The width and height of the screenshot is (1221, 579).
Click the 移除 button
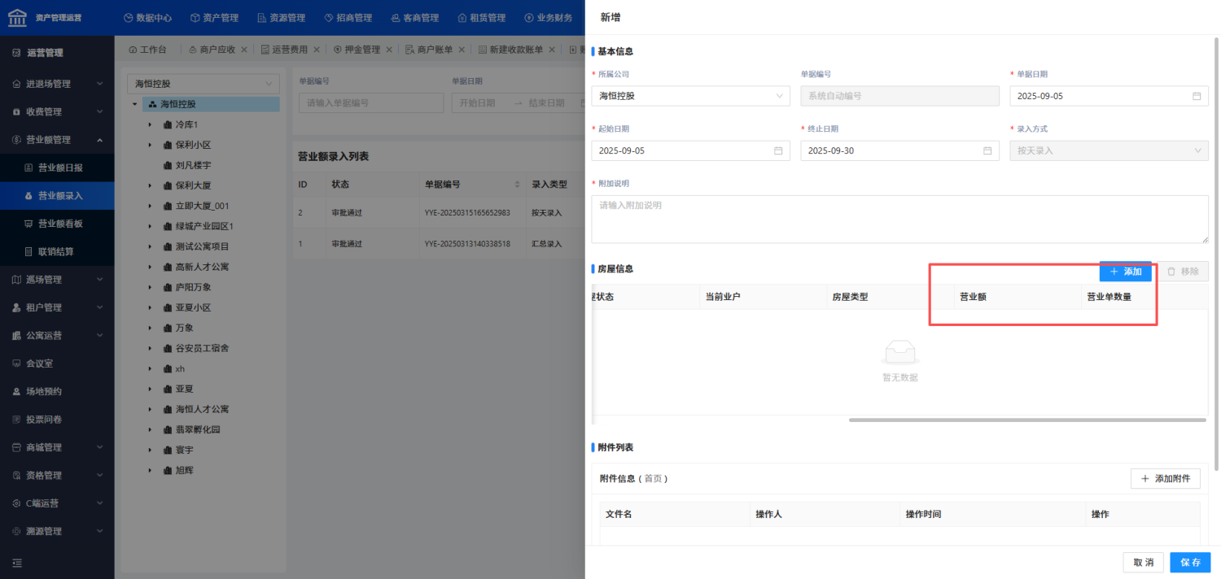coord(1183,272)
